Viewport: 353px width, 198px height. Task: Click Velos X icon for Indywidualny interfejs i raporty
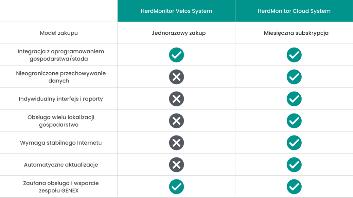(176, 99)
